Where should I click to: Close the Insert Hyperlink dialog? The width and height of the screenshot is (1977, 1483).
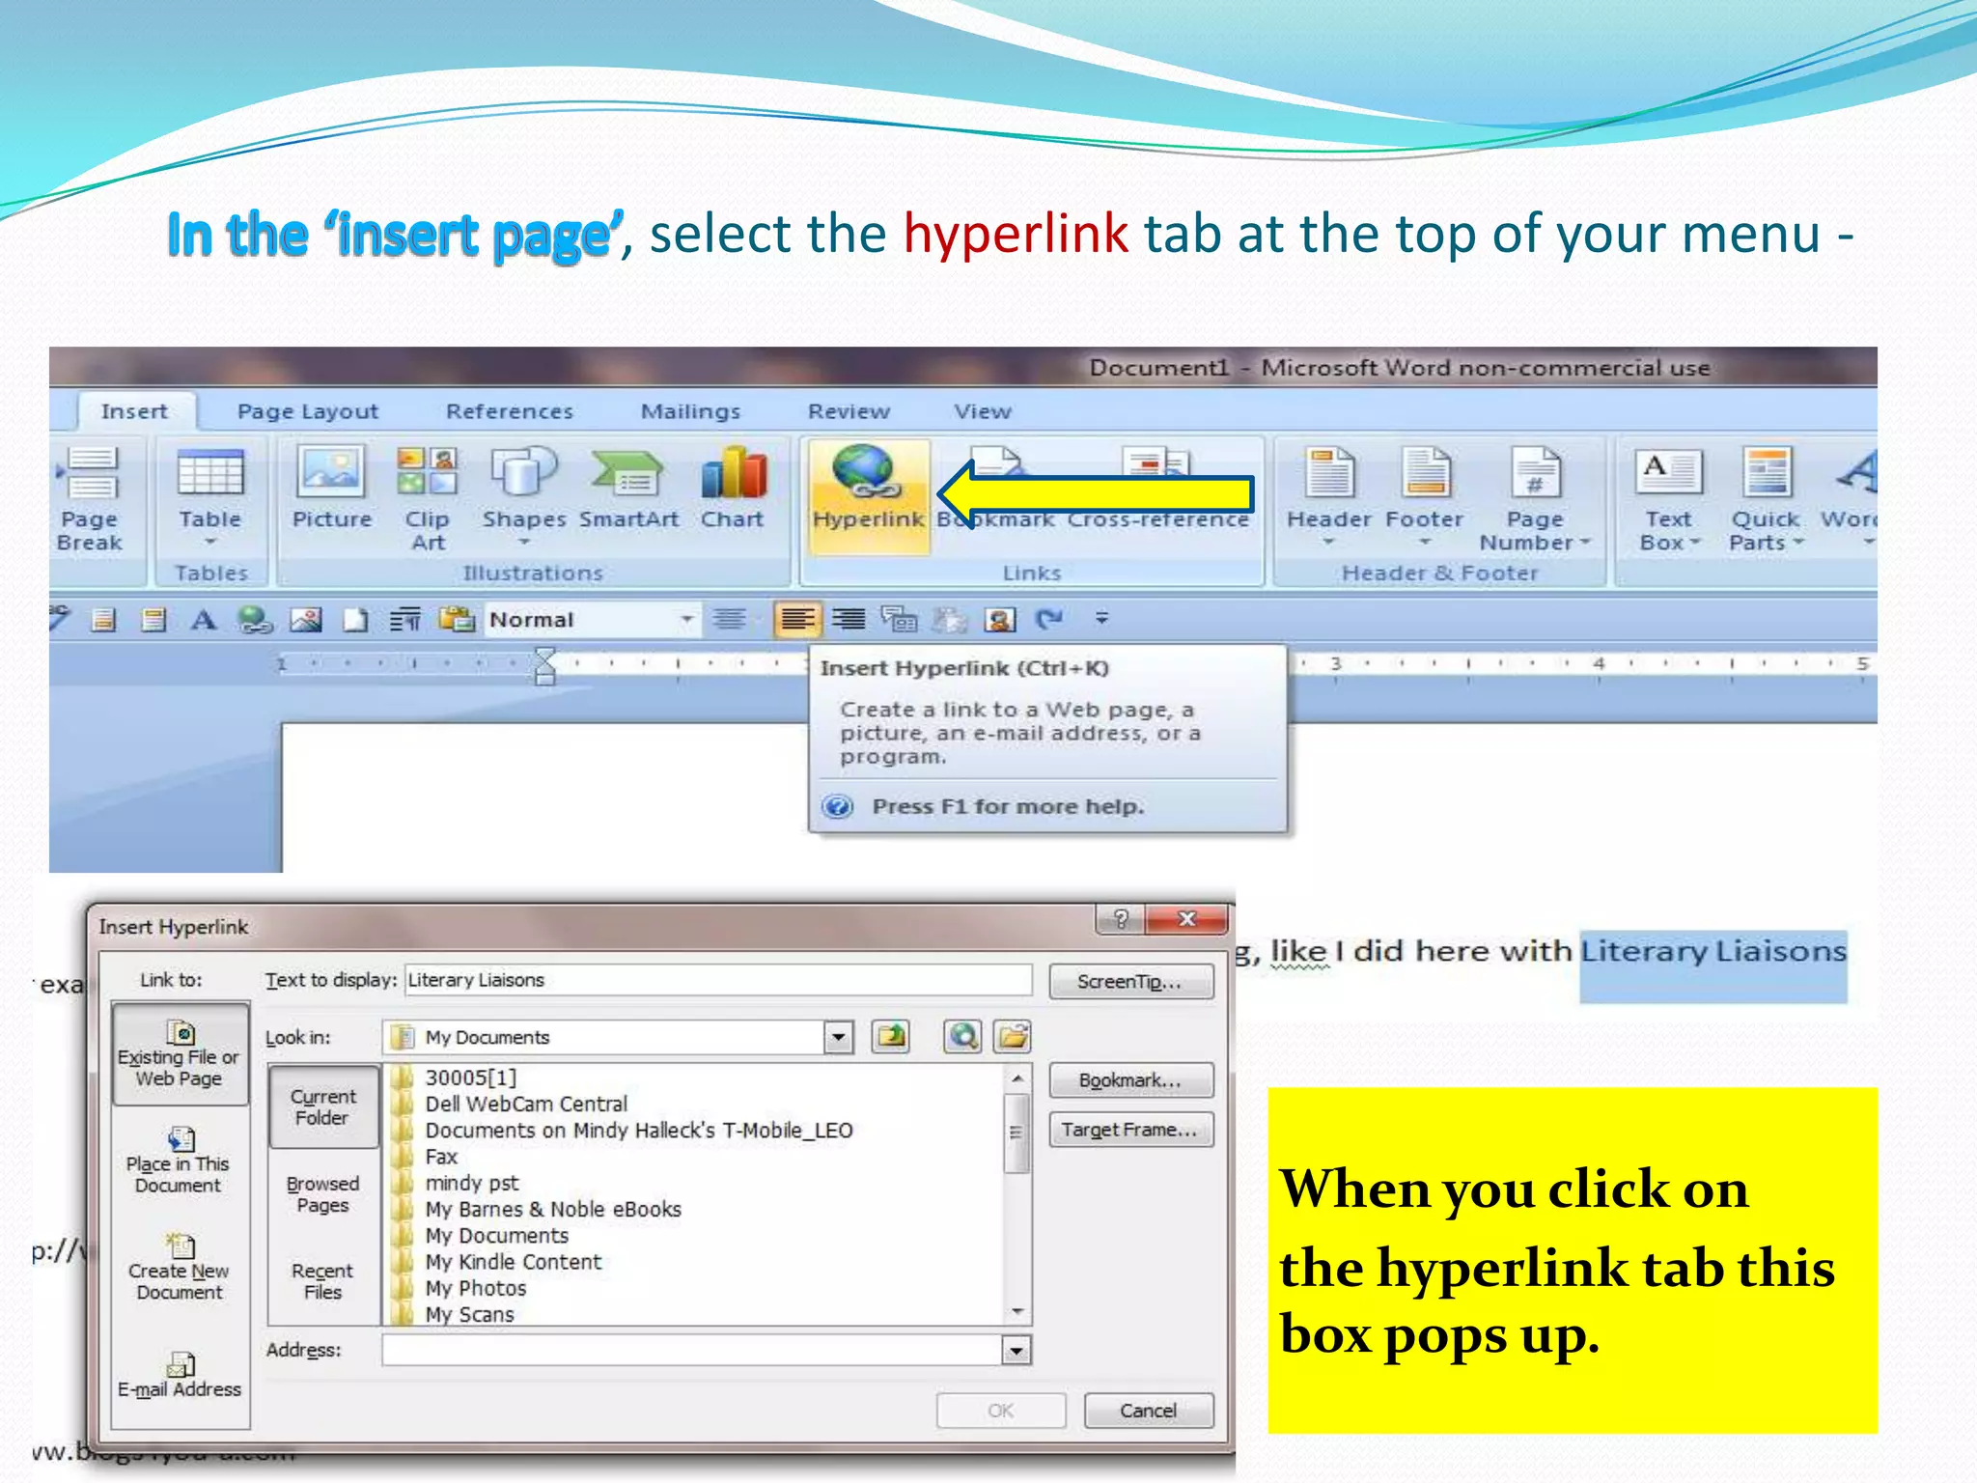tap(1187, 918)
